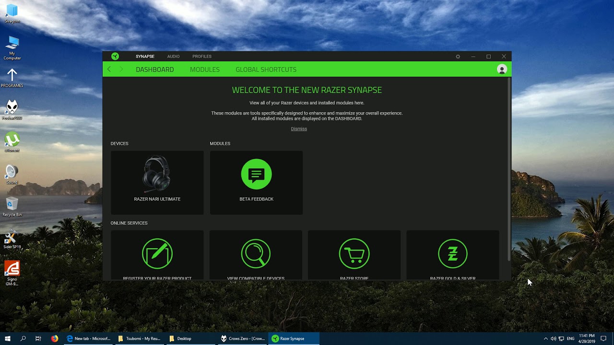The height and width of the screenshot is (345, 614).
Task: Open the Beta Feedback module
Action: pyautogui.click(x=256, y=183)
